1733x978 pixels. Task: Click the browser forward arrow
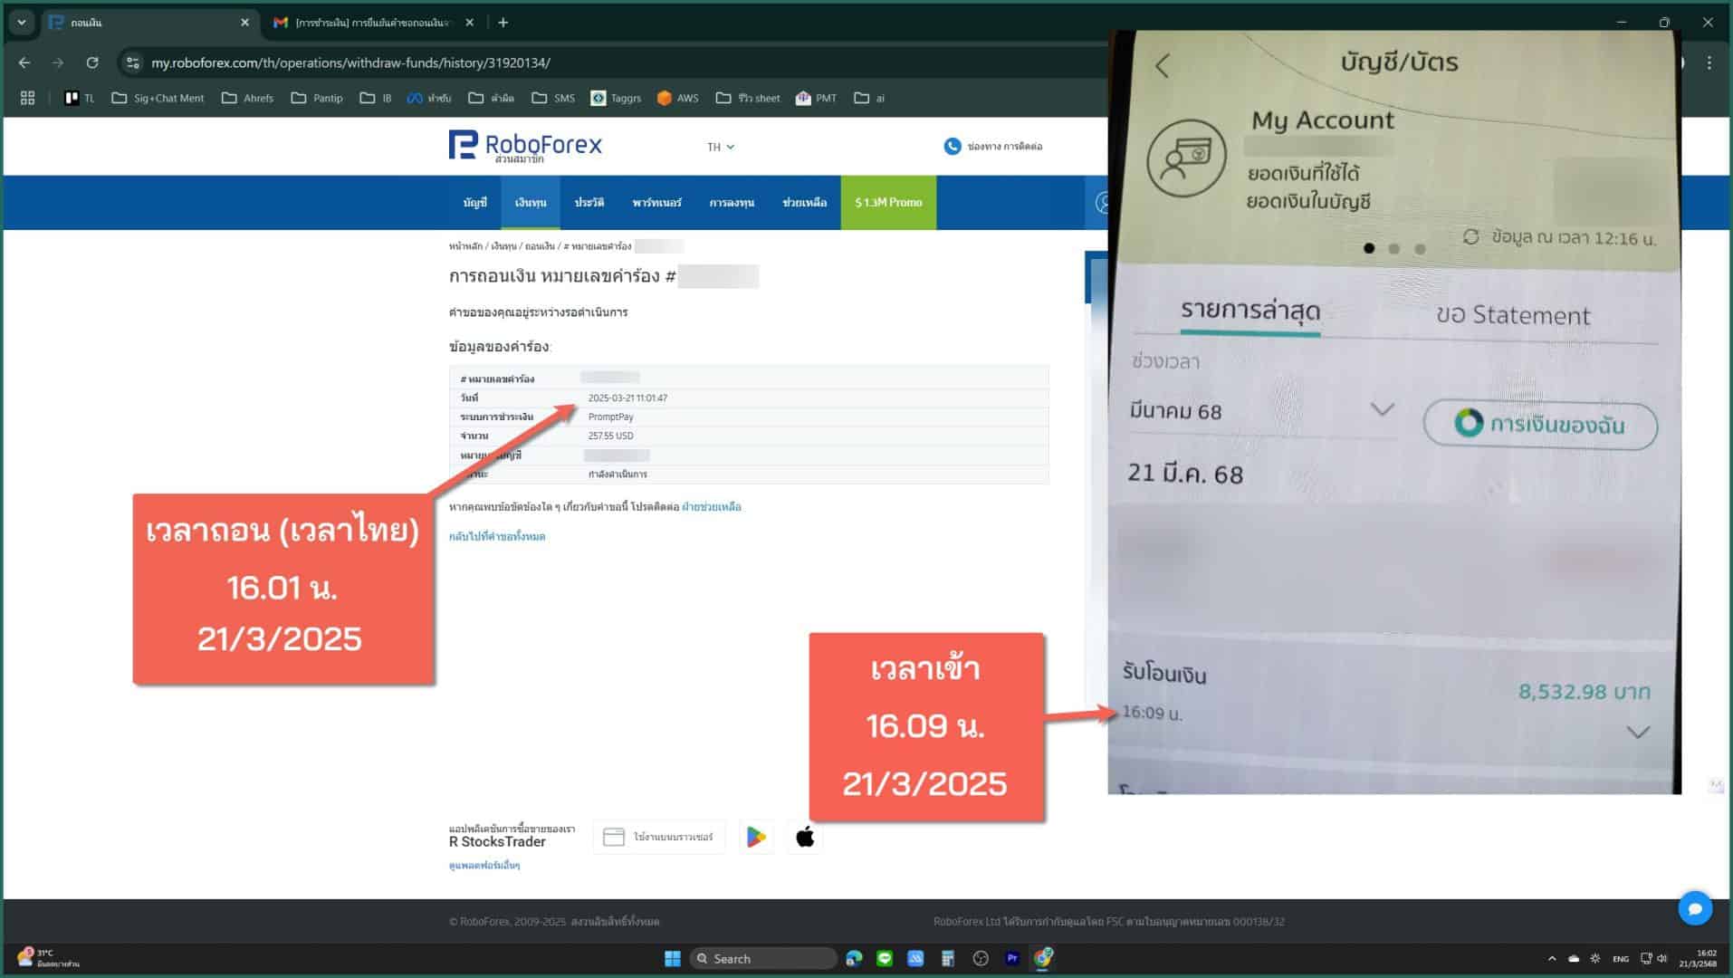[58, 62]
